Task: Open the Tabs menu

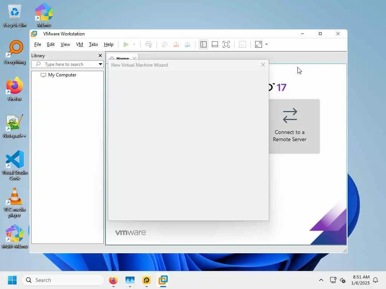Action: [x=93, y=44]
